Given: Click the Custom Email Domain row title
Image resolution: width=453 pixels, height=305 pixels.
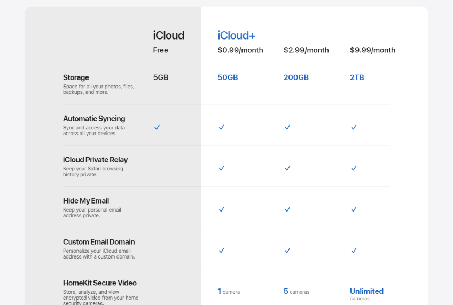Looking at the screenshot, I should point(99,242).
